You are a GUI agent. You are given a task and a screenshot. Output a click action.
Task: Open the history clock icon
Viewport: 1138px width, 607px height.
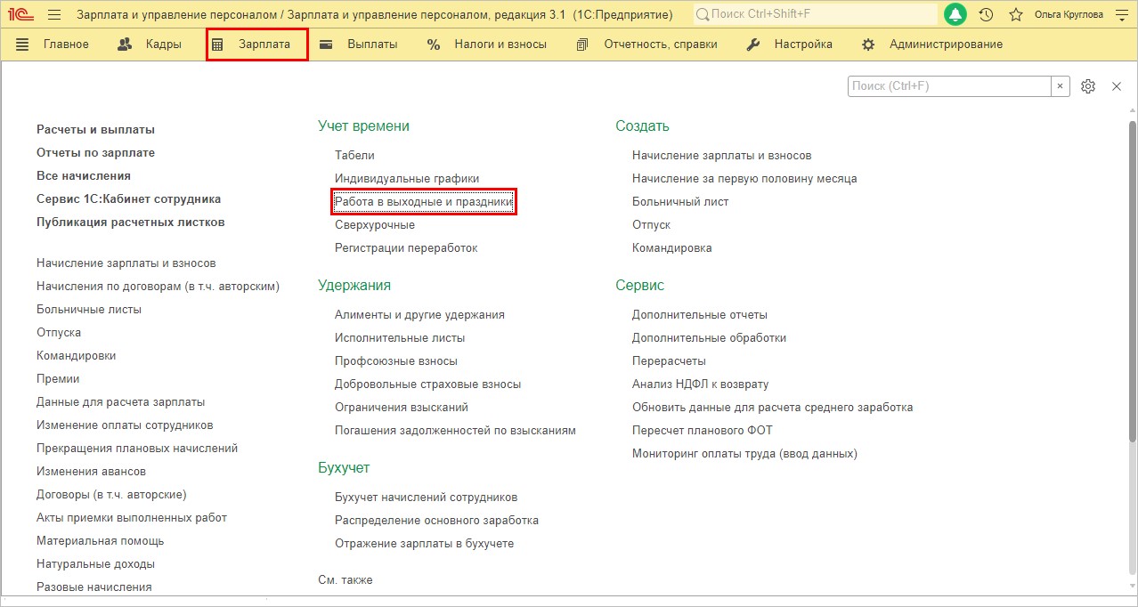tap(986, 14)
